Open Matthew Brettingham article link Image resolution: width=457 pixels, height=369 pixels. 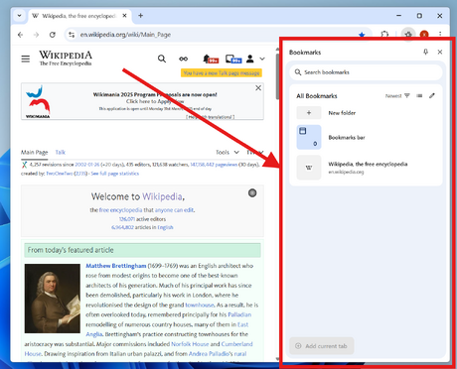coord(116,266)
